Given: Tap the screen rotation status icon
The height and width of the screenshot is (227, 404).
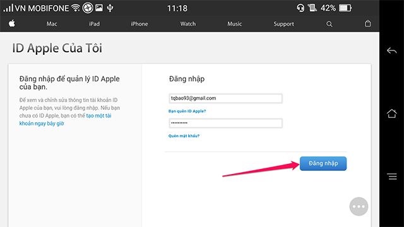Looking at the screenshot, I should pyautogui.click(x=312, y=8).
